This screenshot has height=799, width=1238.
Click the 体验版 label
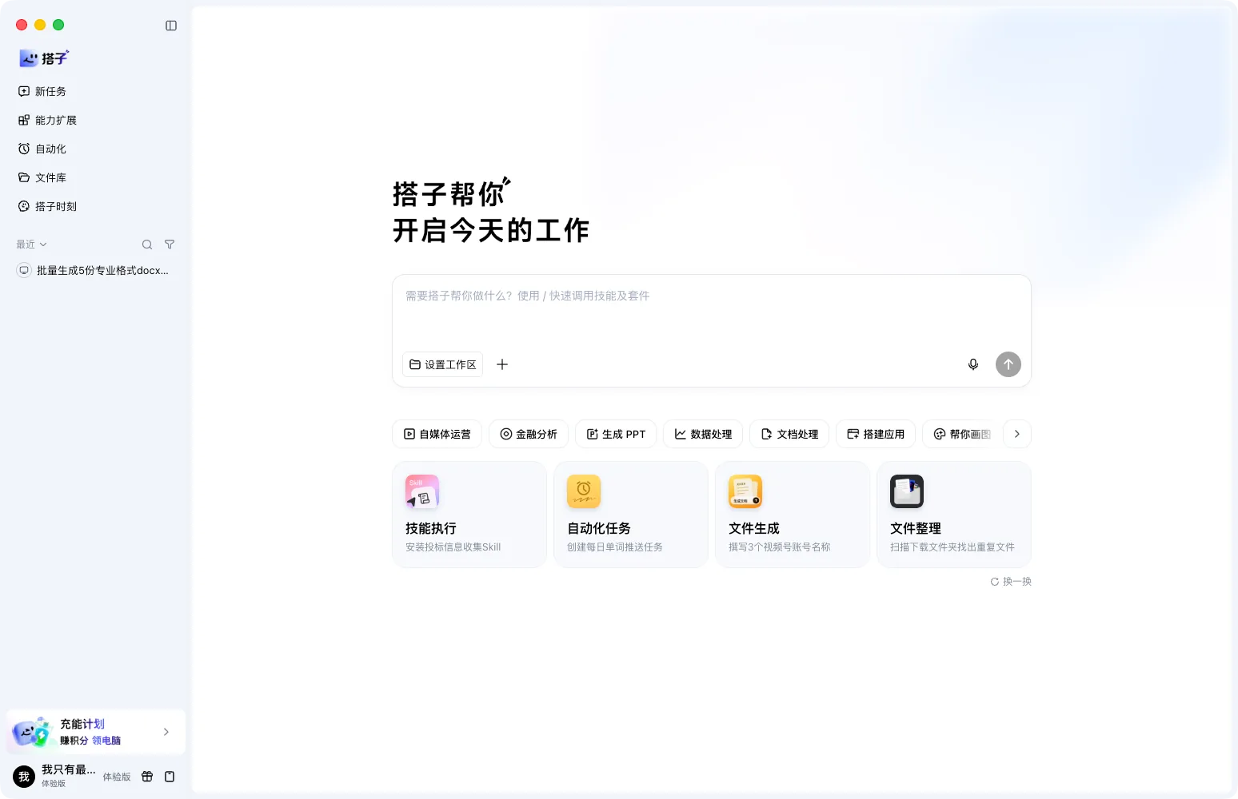click(117, 777)
